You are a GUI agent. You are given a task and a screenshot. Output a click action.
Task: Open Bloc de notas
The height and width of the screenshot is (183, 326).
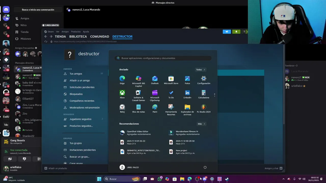click(139, 109)
